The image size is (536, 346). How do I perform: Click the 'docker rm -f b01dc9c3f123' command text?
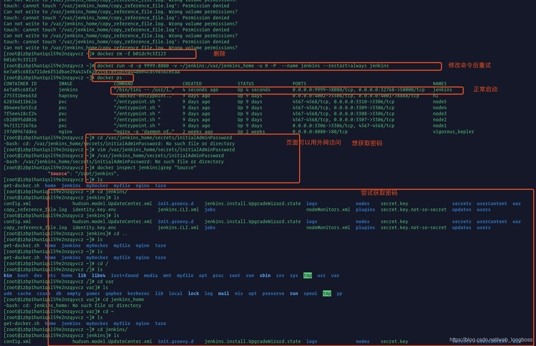[x=131, y=54]
